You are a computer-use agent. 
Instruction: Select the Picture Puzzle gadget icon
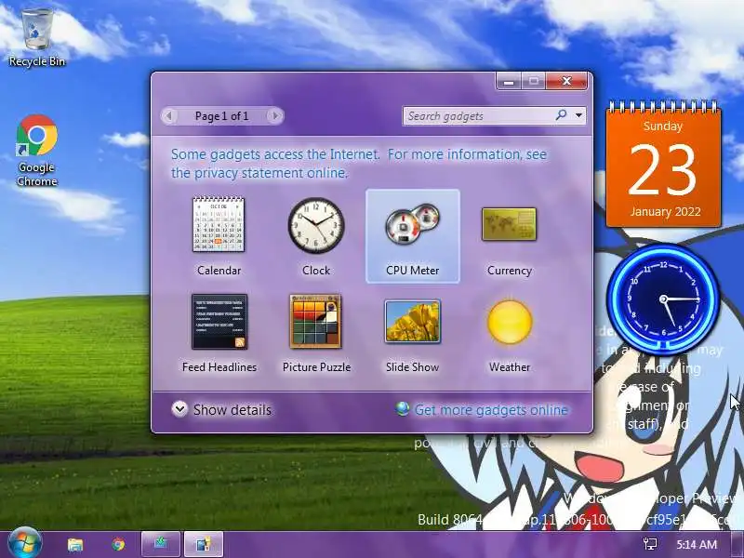tap(315, 321)
